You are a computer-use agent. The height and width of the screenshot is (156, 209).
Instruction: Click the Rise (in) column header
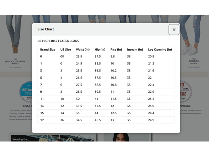point(116,50)
